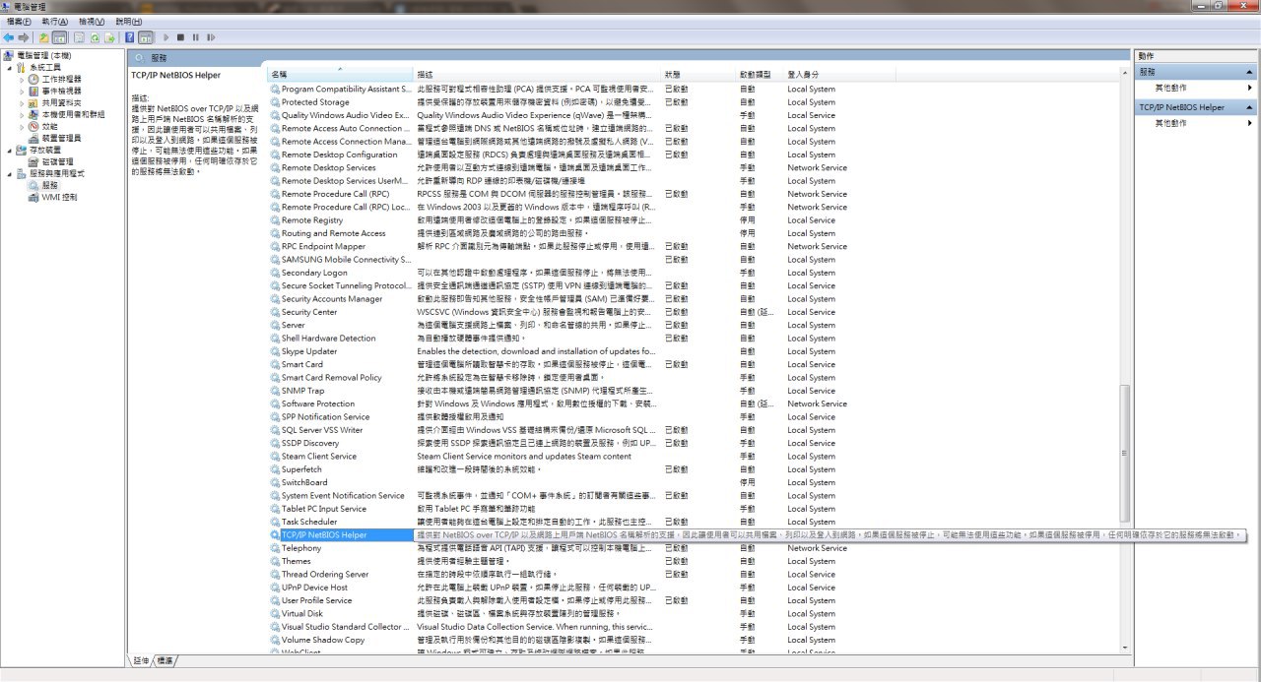
Task: Expand the 工作排程器 tree node
Action: (x=22, y=79)
